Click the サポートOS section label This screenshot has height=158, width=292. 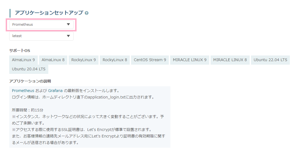tap(20, 51)
